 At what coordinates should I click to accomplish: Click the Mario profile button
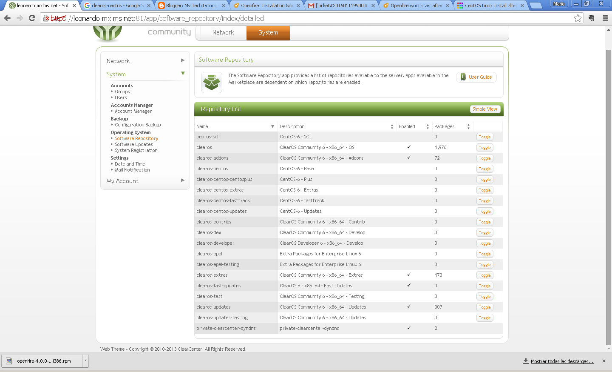559,4
